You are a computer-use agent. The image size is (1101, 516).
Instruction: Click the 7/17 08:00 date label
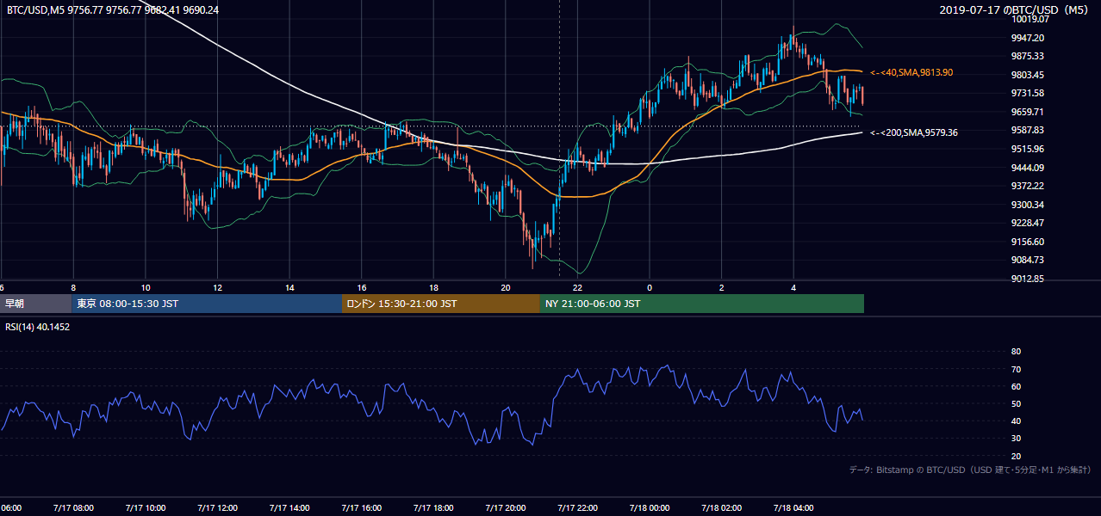72,508
